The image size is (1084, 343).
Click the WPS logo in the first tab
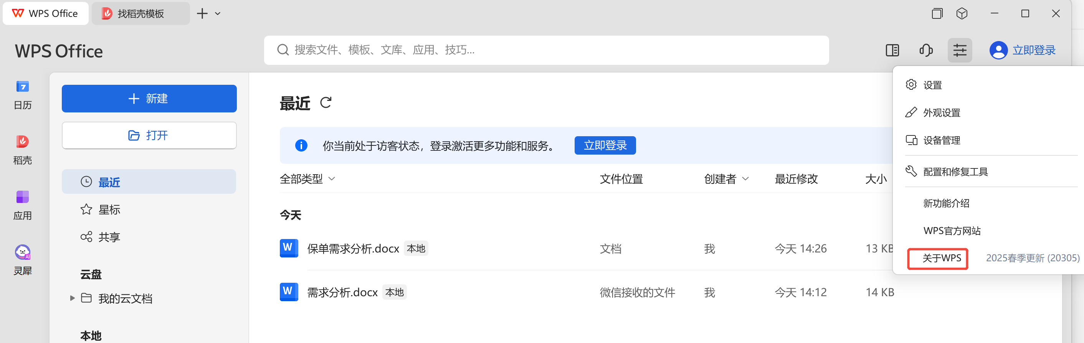coord(18,13)
